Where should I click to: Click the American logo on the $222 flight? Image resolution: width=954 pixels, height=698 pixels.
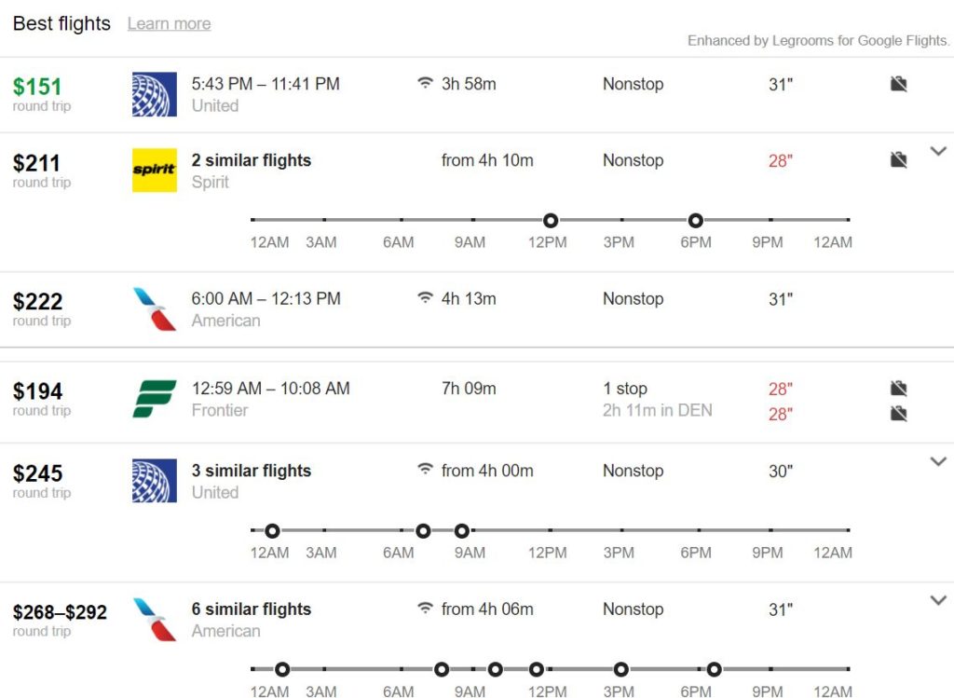pyautogui.click(x=154, y=309)
